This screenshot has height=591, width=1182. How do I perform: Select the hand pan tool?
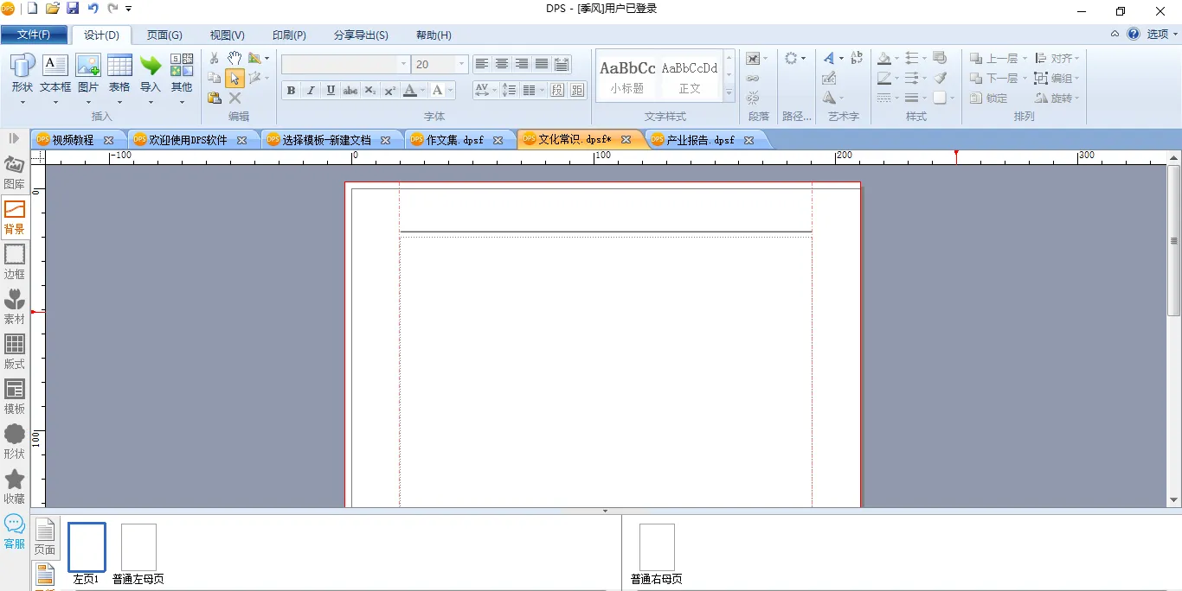(x=234, y=58)
